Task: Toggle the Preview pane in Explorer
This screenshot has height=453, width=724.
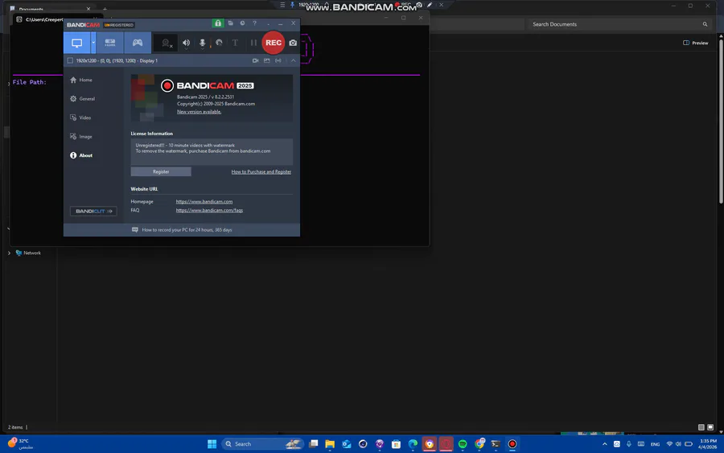Action: (x=695, y=43)
